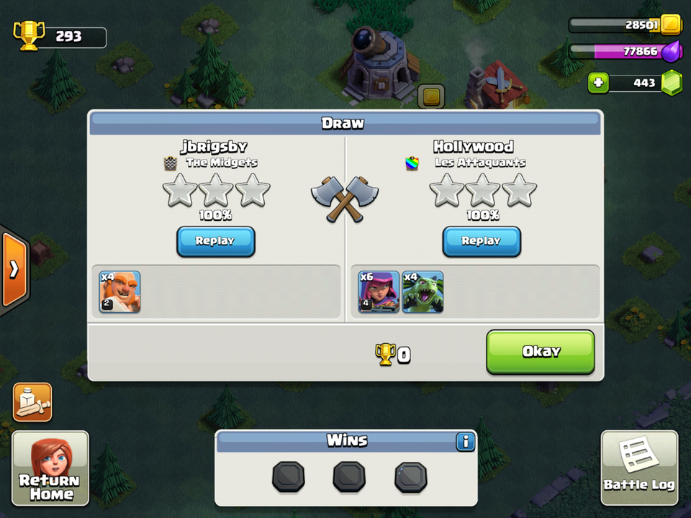Expand the orange side arrow tab
691x518 pixels.
(14, 270)
